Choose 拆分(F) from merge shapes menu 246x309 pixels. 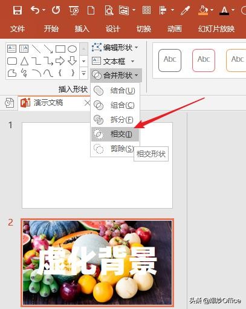115,120
